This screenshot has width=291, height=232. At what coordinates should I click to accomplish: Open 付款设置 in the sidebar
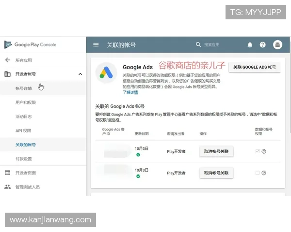[24, 159]
